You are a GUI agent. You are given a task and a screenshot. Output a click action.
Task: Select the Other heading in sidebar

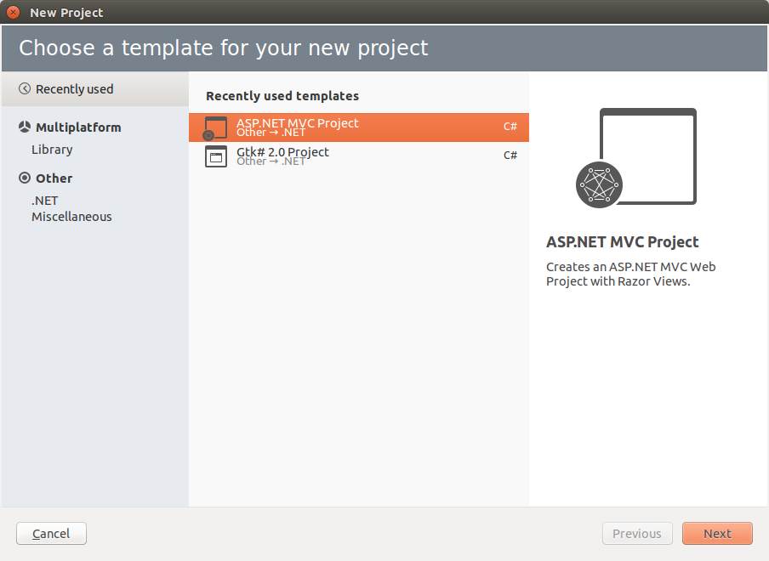[54, 178]
